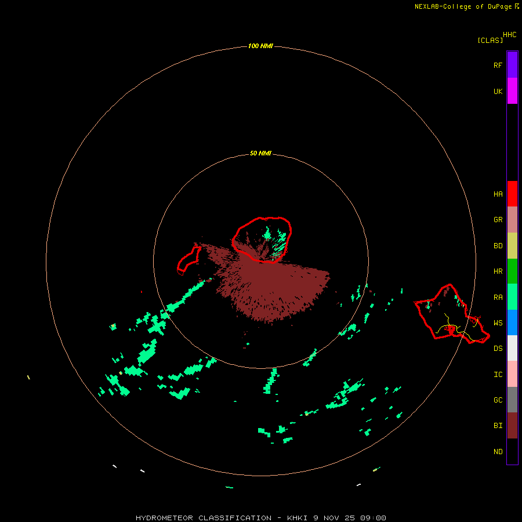Viewport: 522px width, 522px height.
Task: Click the IC pink legend swatch
Action: [512, 374]
